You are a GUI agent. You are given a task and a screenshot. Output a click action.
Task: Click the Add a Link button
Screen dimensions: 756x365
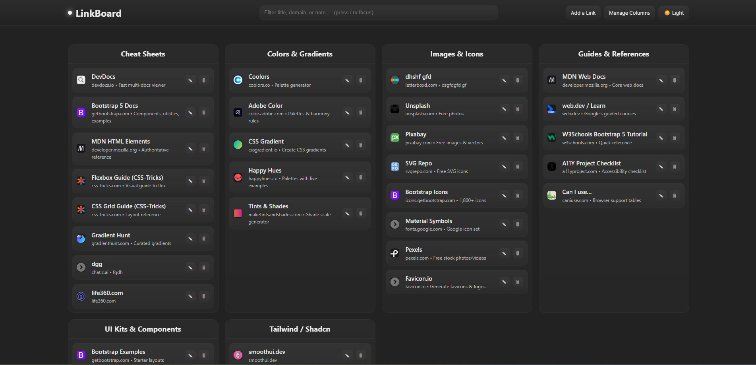583,13
